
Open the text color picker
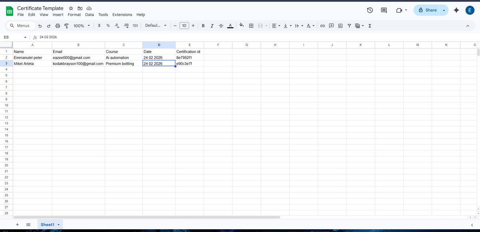[230, 26]
